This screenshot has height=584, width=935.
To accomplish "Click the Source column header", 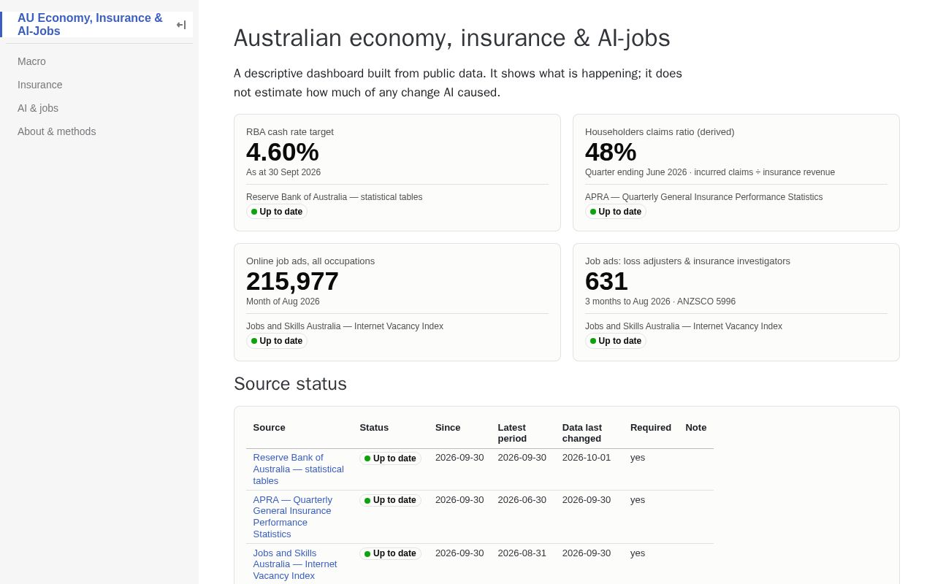I will point(270,428).
